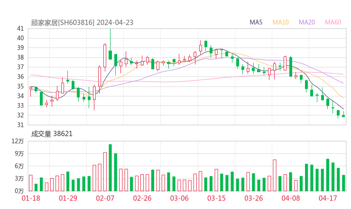Click the 31 price axis label

click(20, 125)
